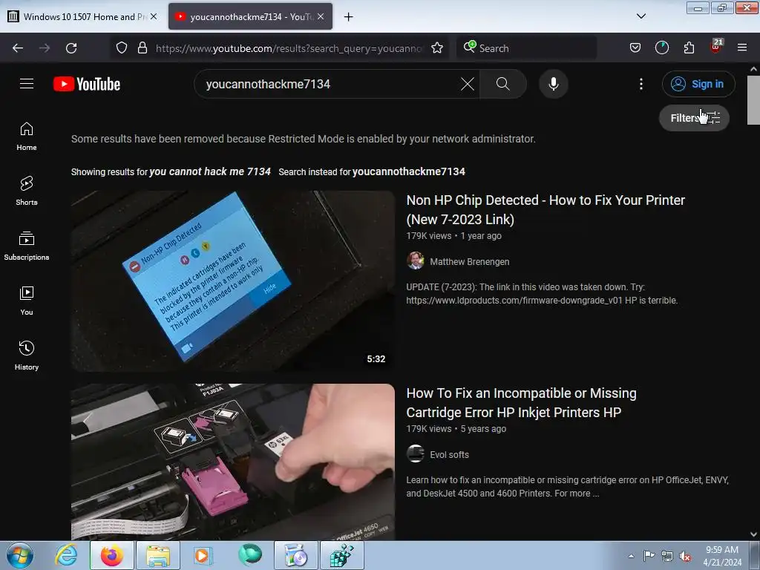Screen dimensions: 760x570
Task: Click the browser URL address bar
Action: (289, 48)
